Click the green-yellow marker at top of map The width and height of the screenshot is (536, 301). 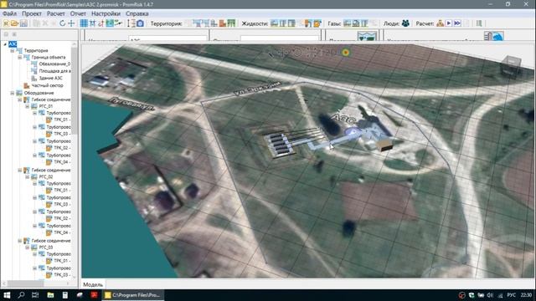(346, 53)
